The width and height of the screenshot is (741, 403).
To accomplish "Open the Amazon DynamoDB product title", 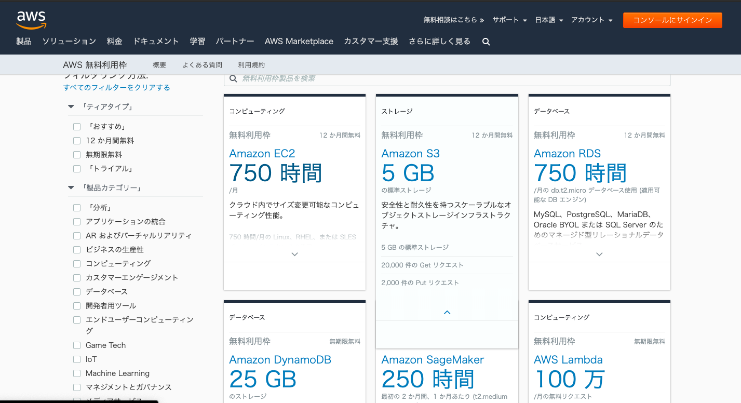I will tap(280, 360).
